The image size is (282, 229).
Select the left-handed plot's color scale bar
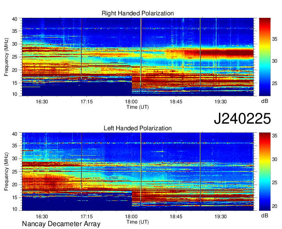265,172
